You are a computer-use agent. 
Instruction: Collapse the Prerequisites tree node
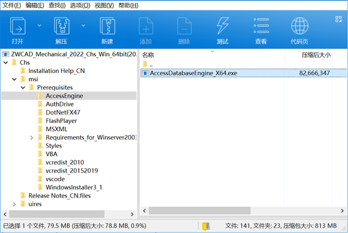pos(23,88)
